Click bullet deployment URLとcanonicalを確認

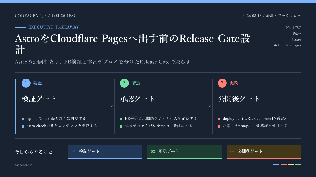click(256, 119)
